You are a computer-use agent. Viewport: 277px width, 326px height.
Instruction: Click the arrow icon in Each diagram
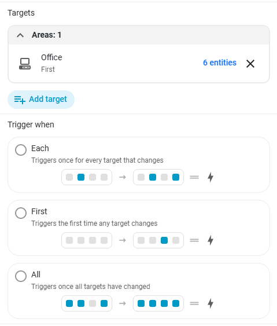[x=123, y=177]
